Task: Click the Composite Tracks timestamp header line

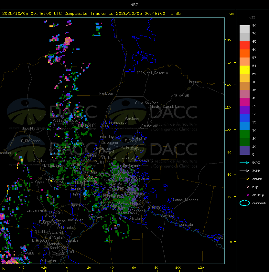Action: 91,14
